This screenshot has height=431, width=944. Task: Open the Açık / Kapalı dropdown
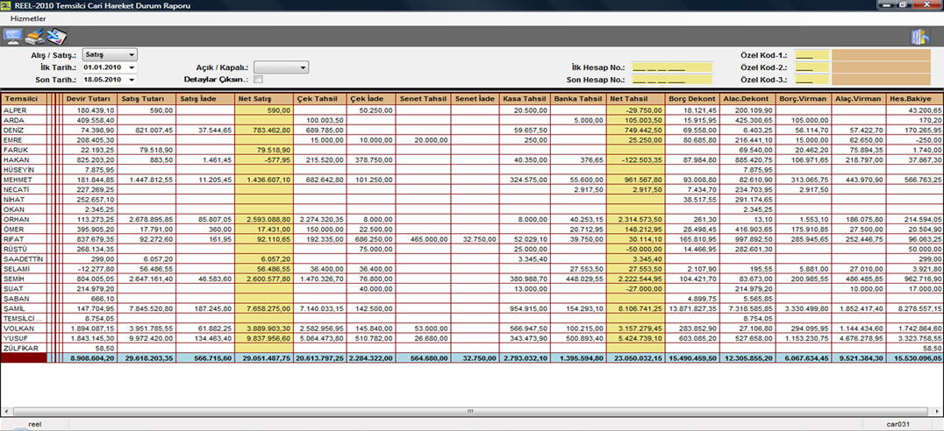tap(303, 67)
